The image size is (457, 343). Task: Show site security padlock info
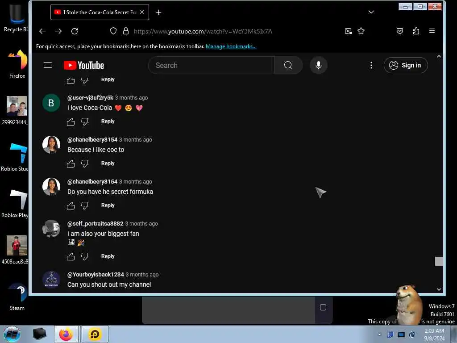pos(126,31)
